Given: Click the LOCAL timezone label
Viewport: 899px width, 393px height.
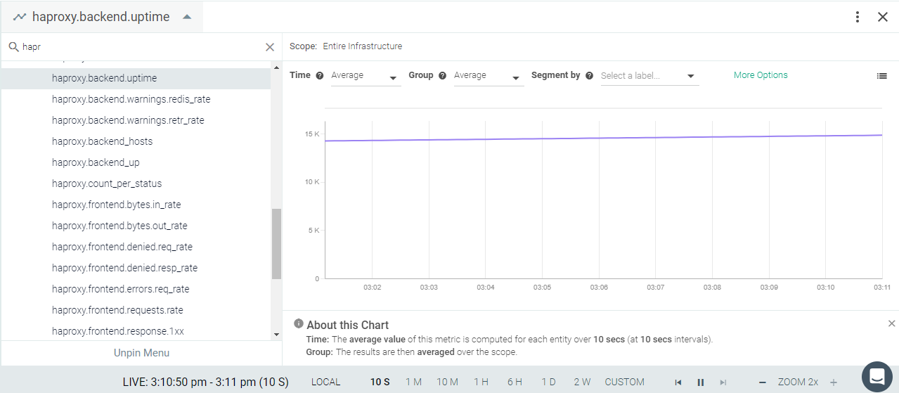Looking at the screenshot, I should click(x=326, y=382).
